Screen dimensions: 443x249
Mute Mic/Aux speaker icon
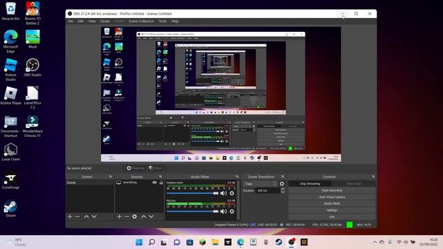point(224,211)
